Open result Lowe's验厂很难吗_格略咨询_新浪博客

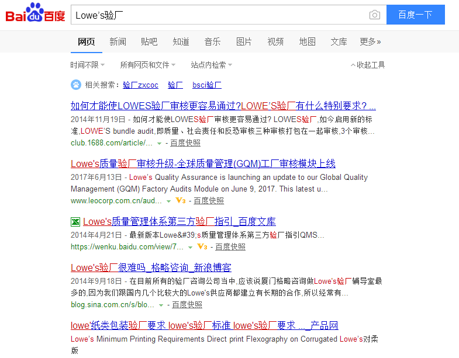tap(151, 267)
